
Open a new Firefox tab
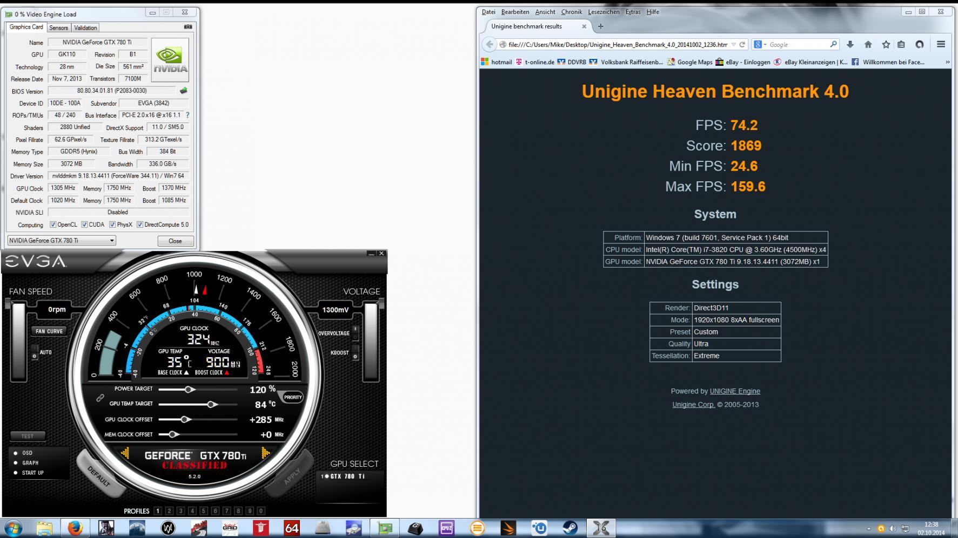click(600, 26)
